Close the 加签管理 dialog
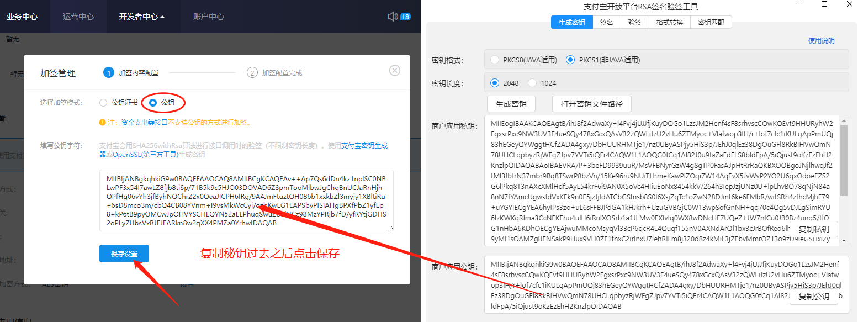Image resolution: width=858 pixels, height=322 pixels. 394,71
